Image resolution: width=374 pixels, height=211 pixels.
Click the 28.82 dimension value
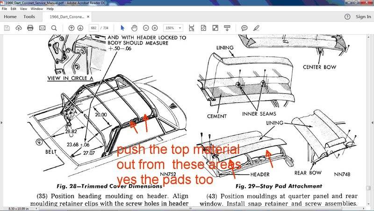(71, 131)
